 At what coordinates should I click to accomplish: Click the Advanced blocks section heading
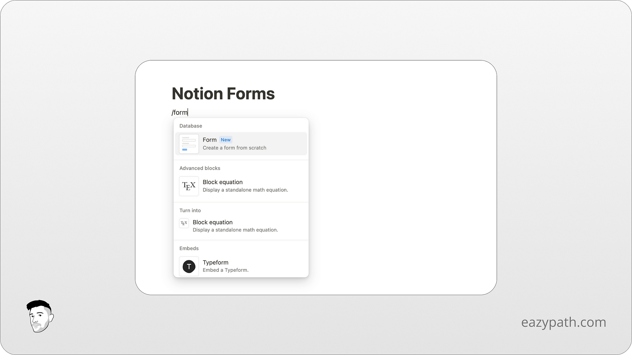[200, 168]
